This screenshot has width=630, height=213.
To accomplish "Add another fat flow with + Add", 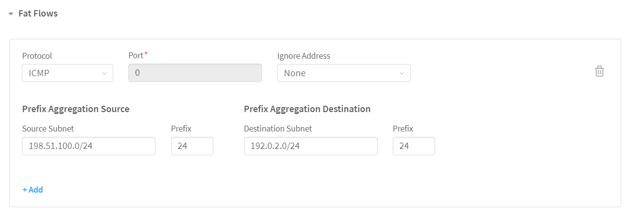I will pos(33,190).
